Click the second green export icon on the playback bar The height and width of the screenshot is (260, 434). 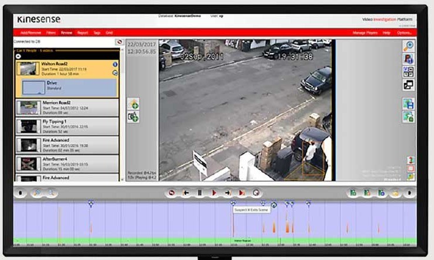coord(368,193)
